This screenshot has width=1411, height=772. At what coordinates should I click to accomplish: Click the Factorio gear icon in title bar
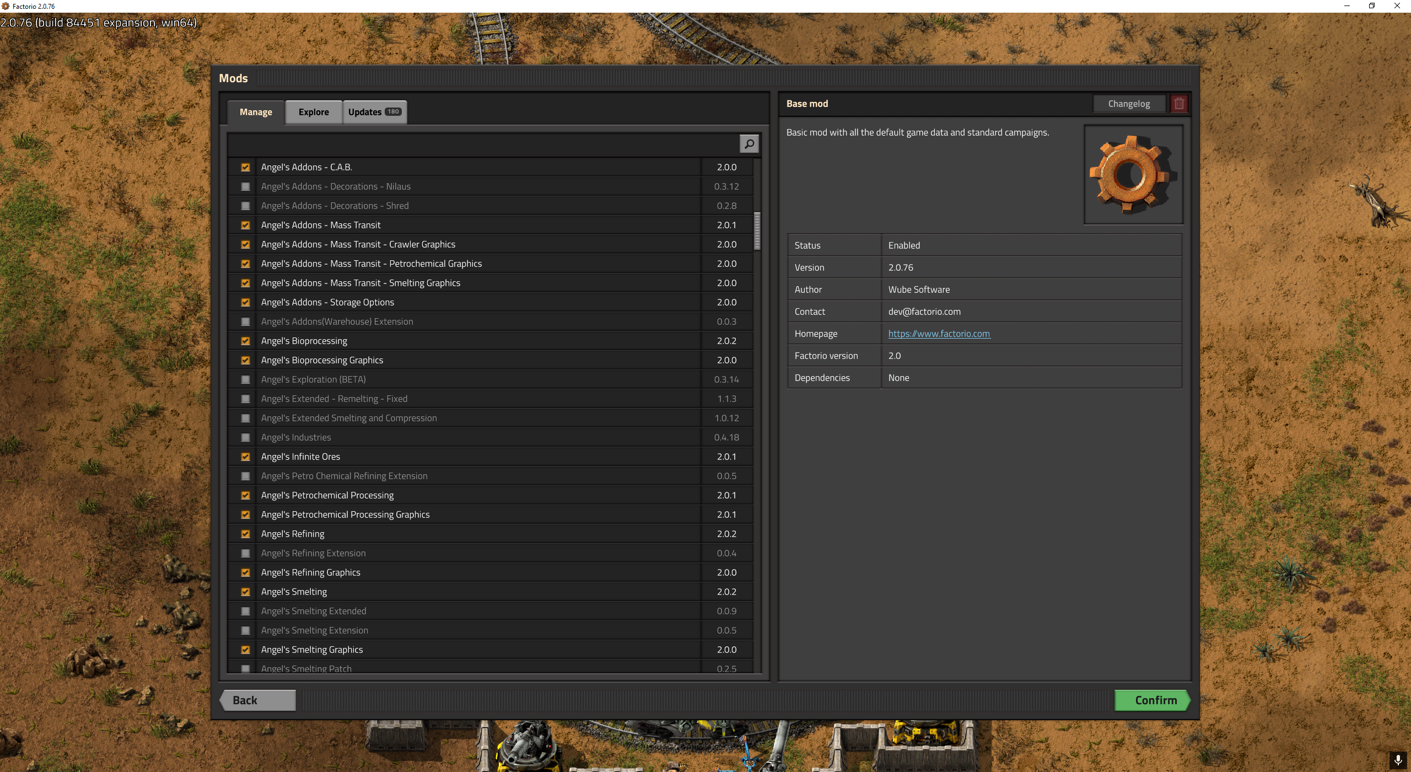coord(6,6)
